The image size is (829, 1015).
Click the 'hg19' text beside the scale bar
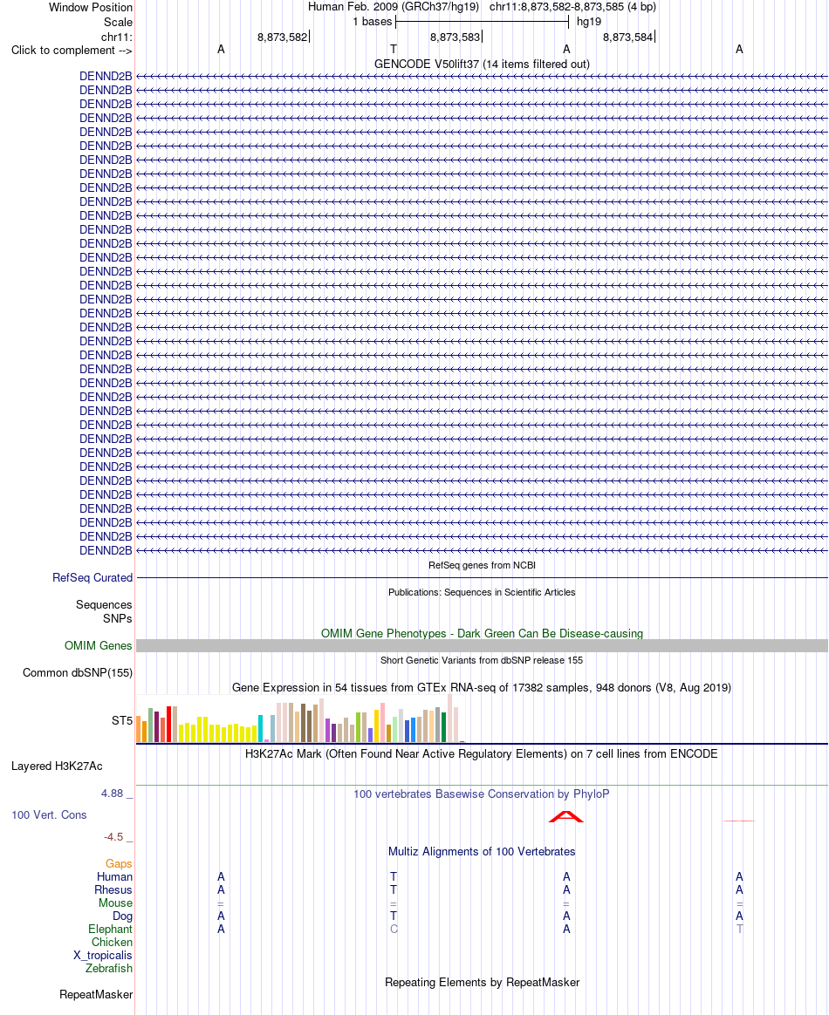tap(589, 21)
